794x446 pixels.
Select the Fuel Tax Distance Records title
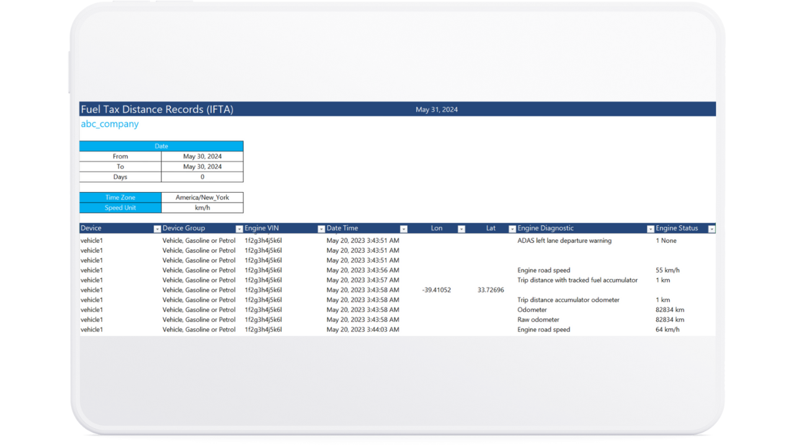157,110
